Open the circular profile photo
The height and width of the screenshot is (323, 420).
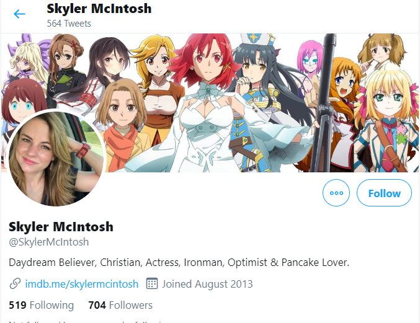tap(56, 159)
